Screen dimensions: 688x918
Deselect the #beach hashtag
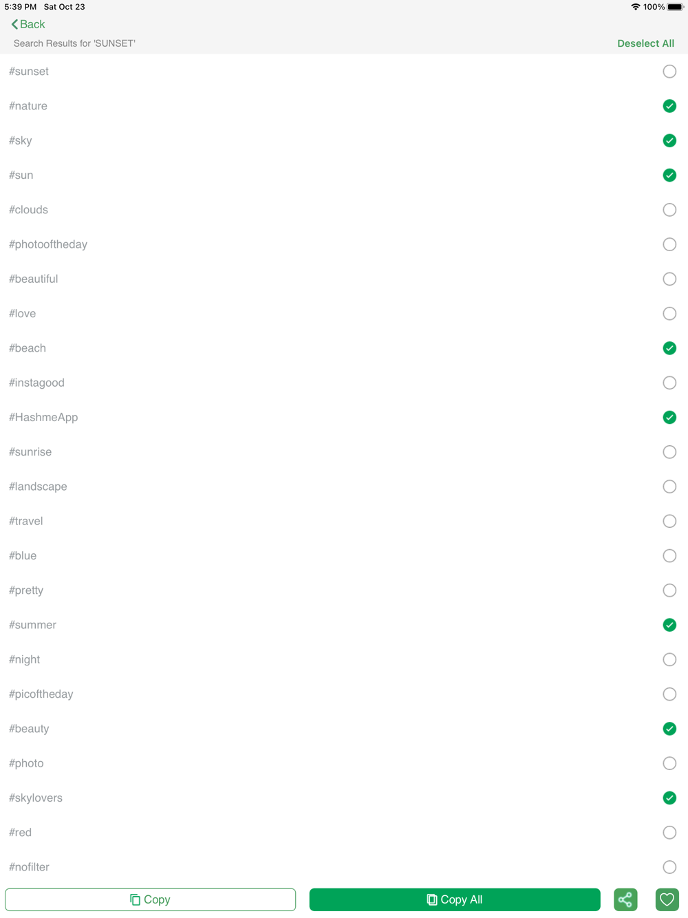click(669, 348)
